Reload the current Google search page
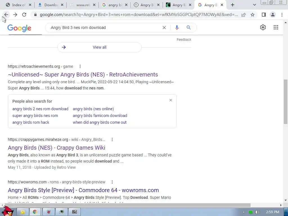 pyautogui.click(x=24, y=15)
